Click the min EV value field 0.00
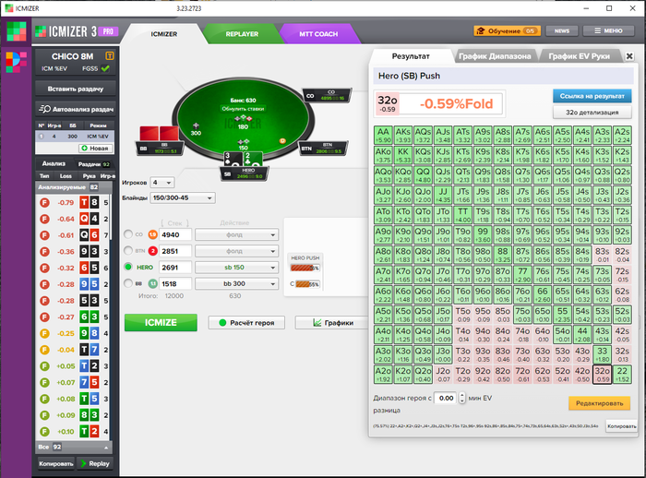Image resolution: width=646 pixels, height=478 pixels. pyautogui.click(x=446, y=398)
